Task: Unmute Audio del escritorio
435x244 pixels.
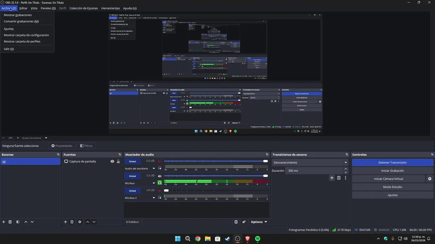Action: pyautogui.click(x=160, y=161)
